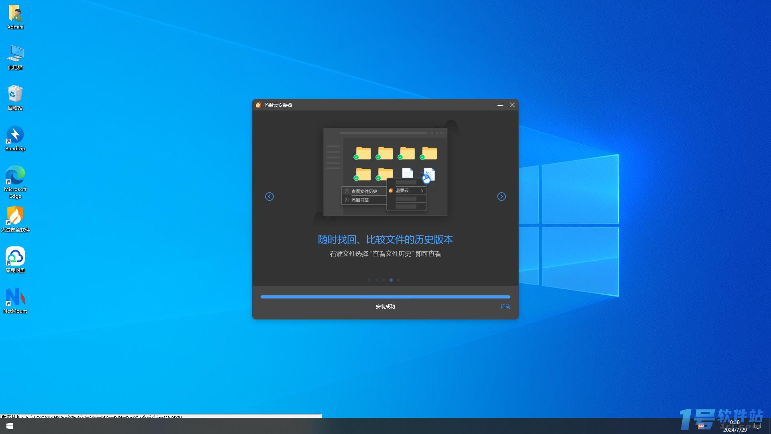Click 启动 to launch 坚果云
The width and height of the screenshot is (771, 434).
(505, 307)
